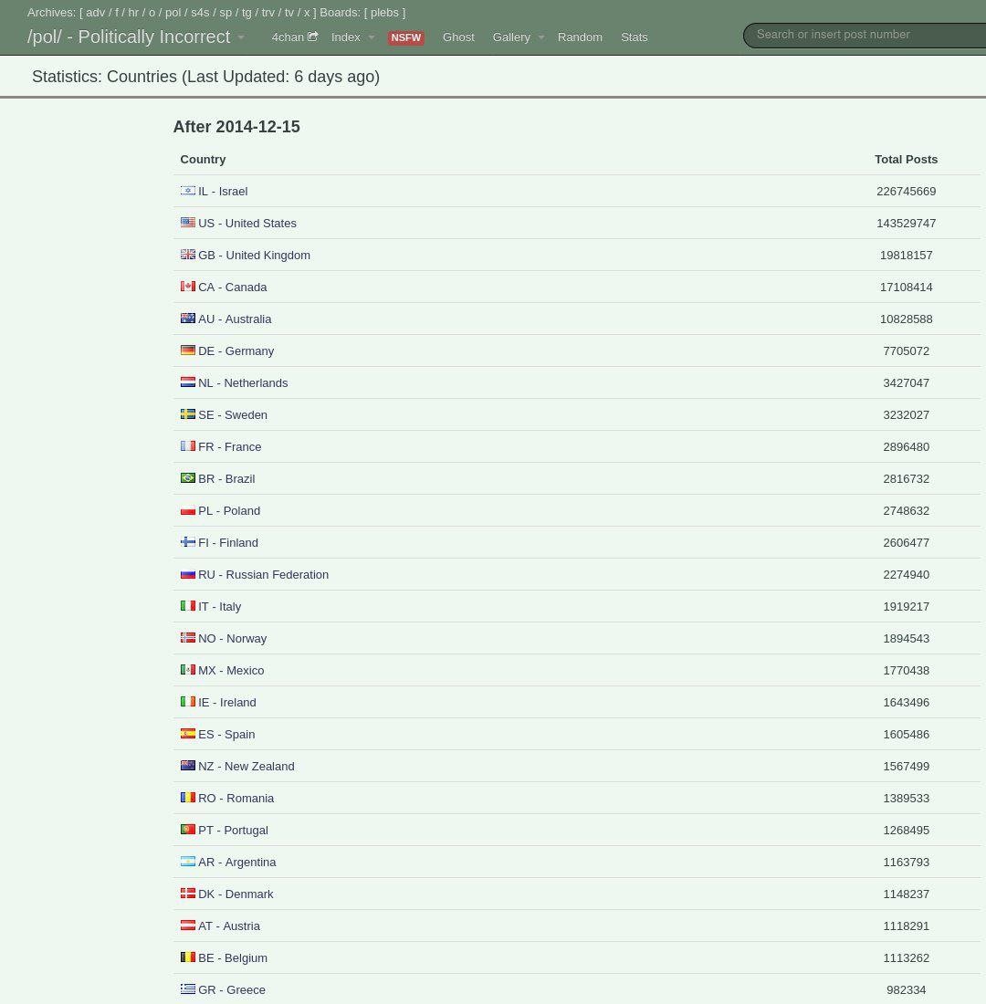This screenshot has height=1004, width=986.
Task: Click the Germany flag icon
Action: (188, 350)
